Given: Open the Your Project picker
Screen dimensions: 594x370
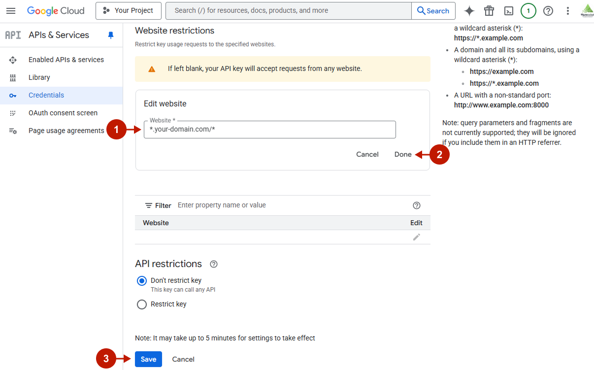Looking at the screenshot, I should [x=128, y=10].
